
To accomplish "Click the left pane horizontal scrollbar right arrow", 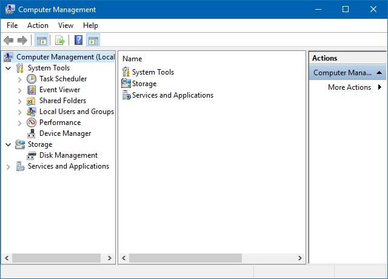I will pos(110,258).
